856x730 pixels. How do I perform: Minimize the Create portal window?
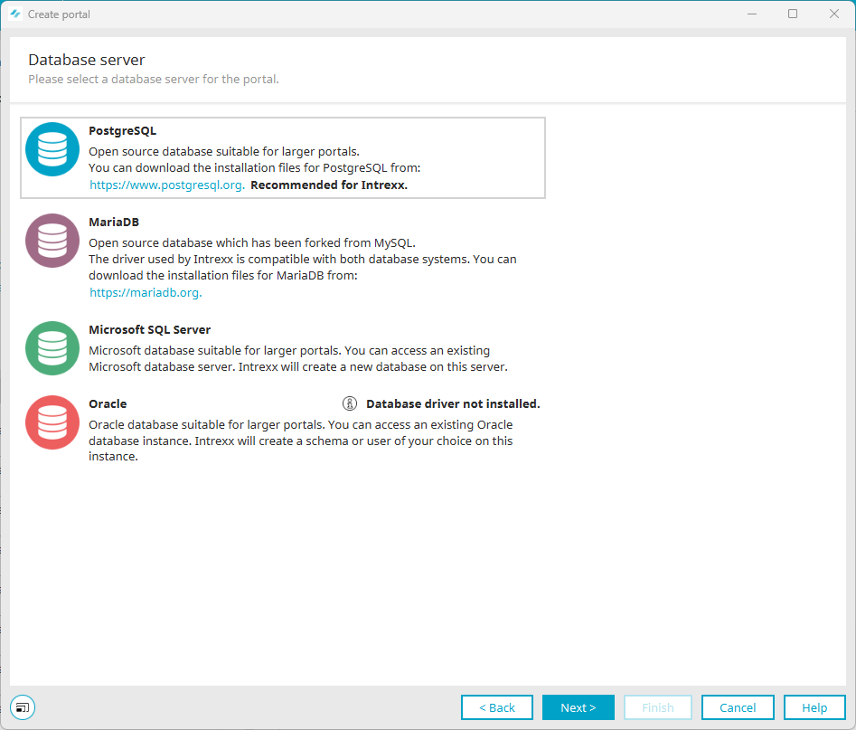tap(752, 14)
